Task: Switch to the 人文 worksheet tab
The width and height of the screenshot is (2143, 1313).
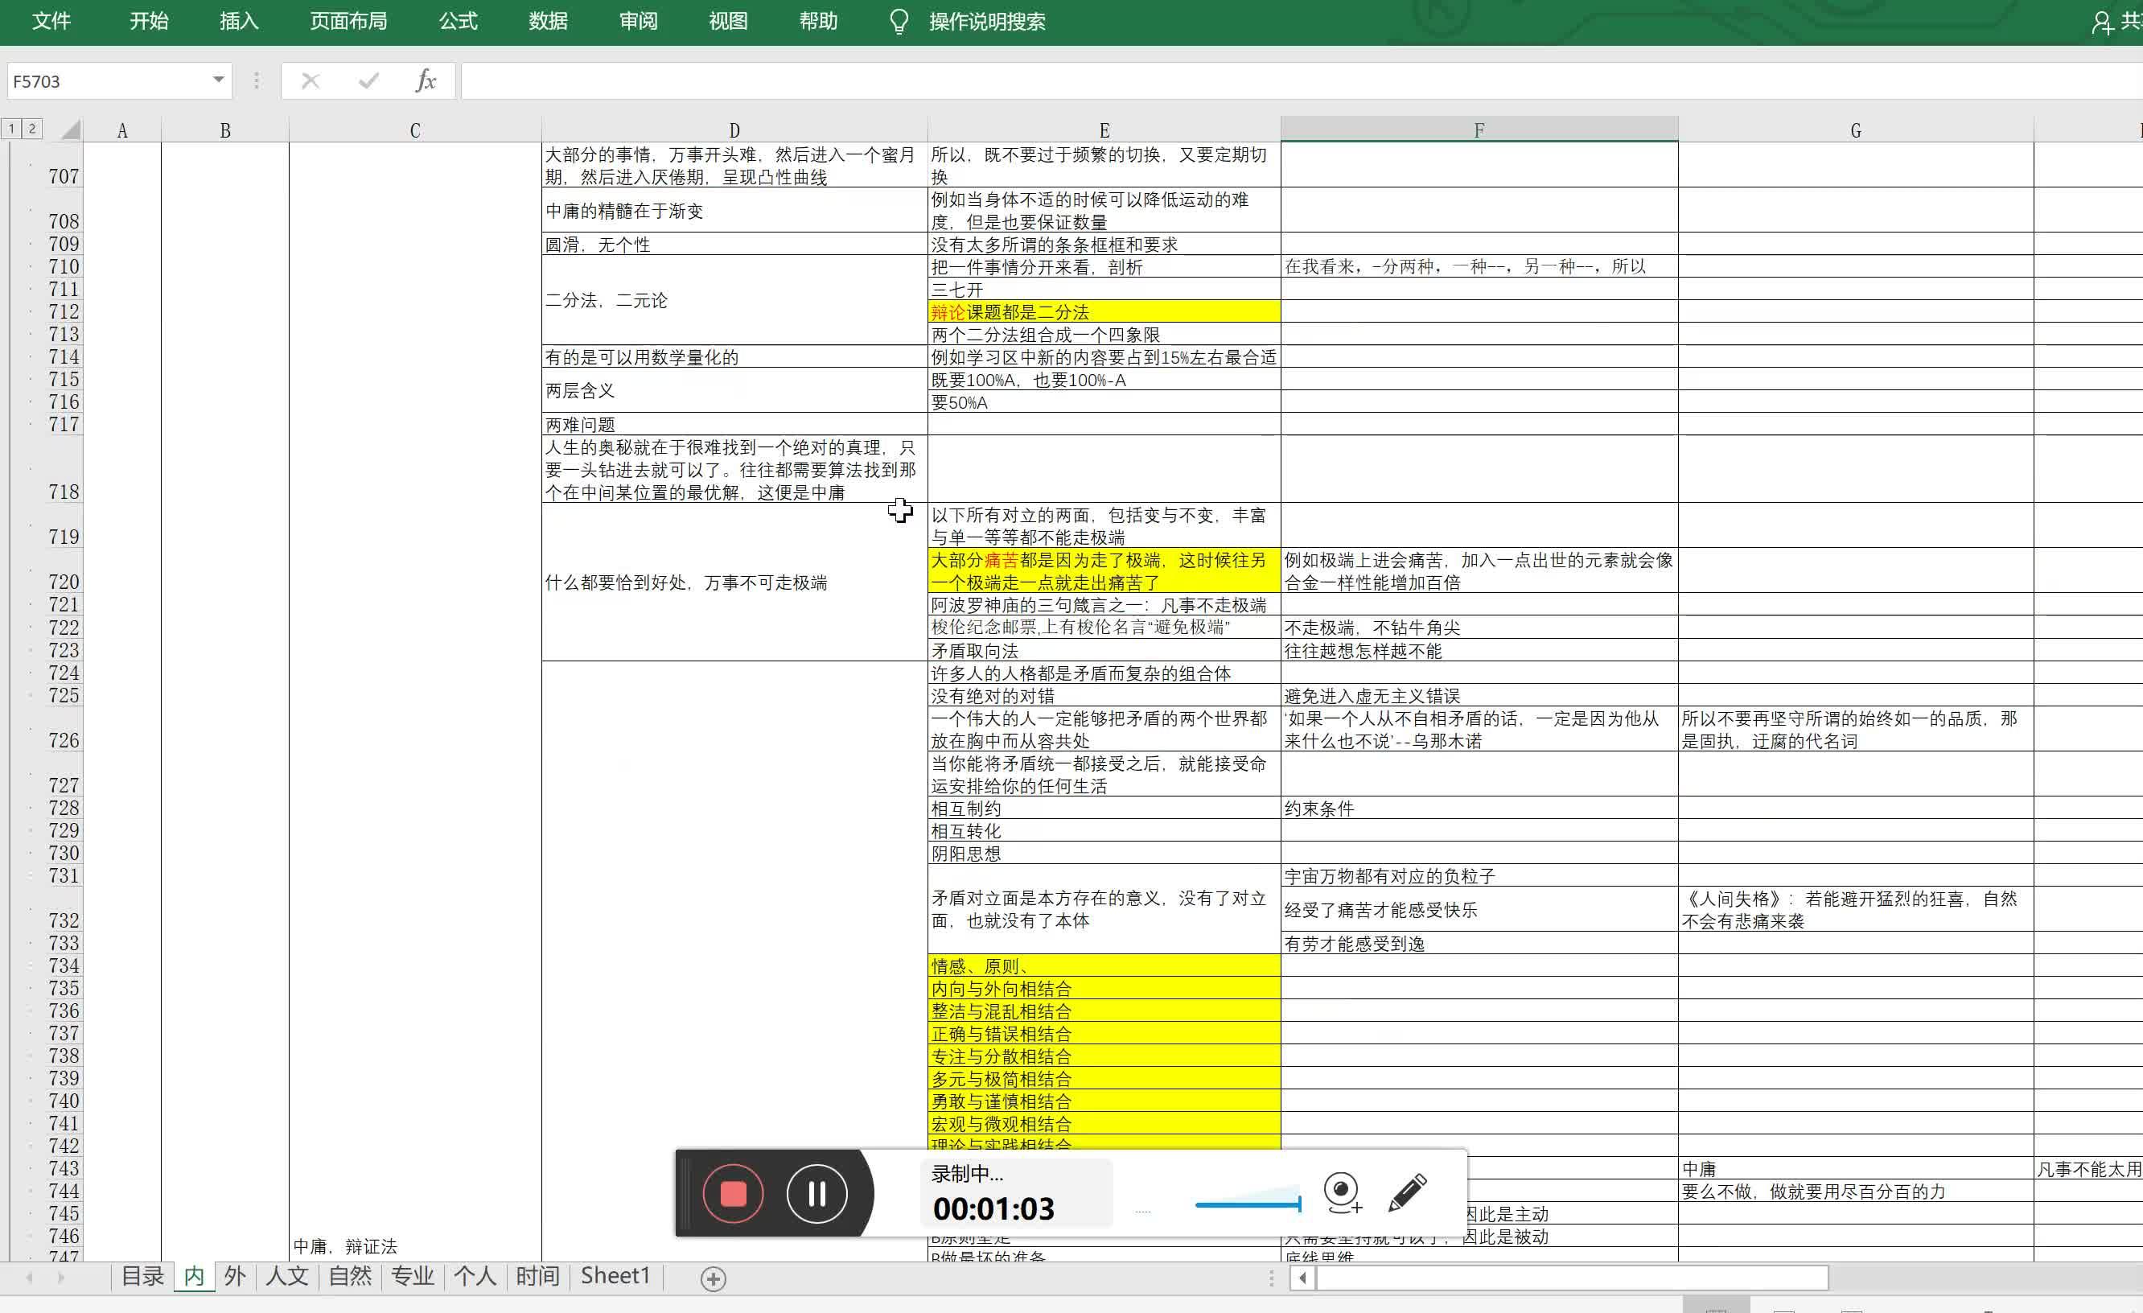Action: pyautogui.click(x=286, y=1275)
